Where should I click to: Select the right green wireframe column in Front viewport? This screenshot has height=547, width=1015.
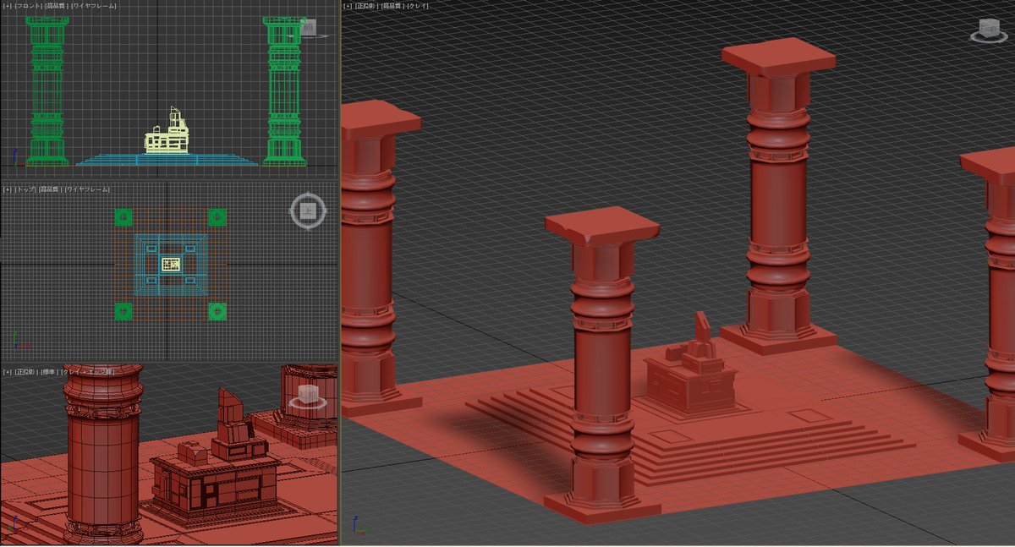coord(285,91)
